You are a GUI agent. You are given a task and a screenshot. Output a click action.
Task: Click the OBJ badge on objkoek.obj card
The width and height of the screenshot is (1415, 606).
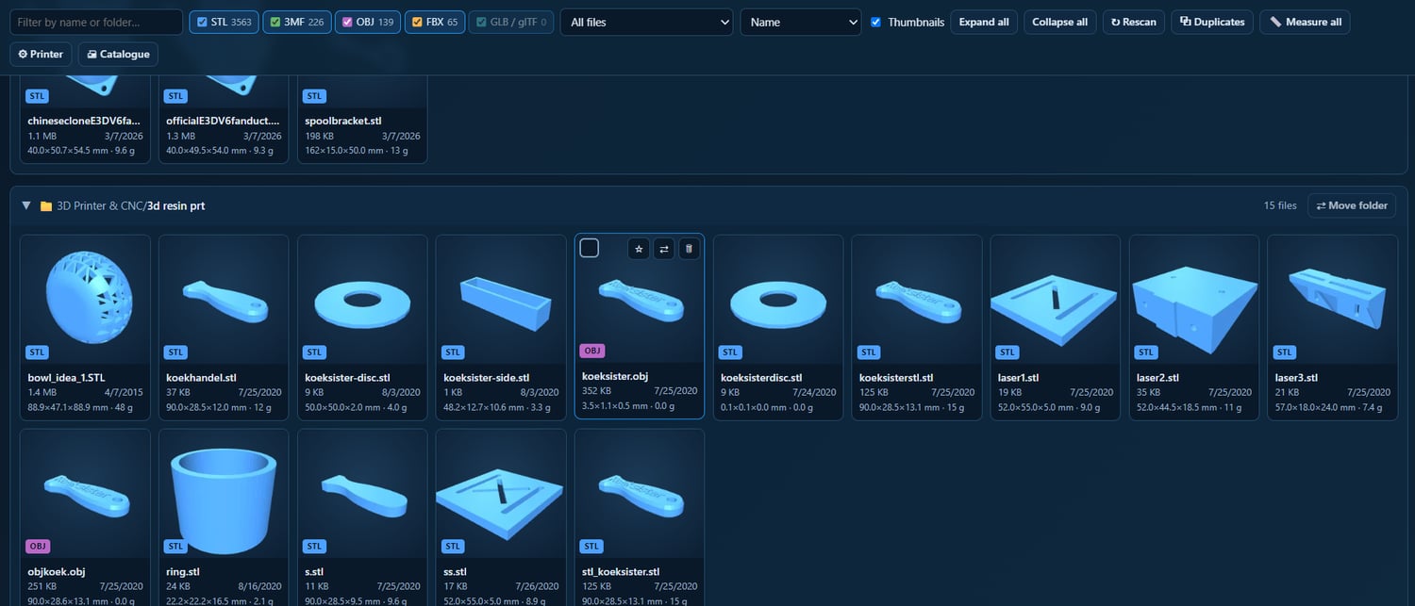(38, 547)
